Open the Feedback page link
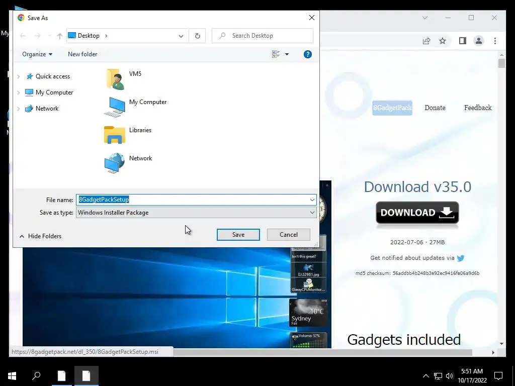The height and width of the screenshot is (386, 515). [x=478, y=108]
